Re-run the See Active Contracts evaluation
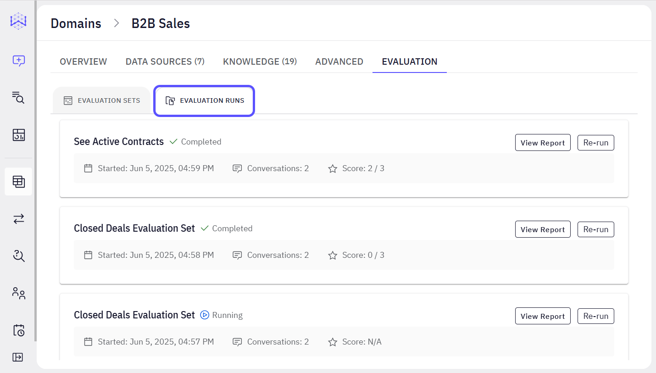 tap(595, 142)
